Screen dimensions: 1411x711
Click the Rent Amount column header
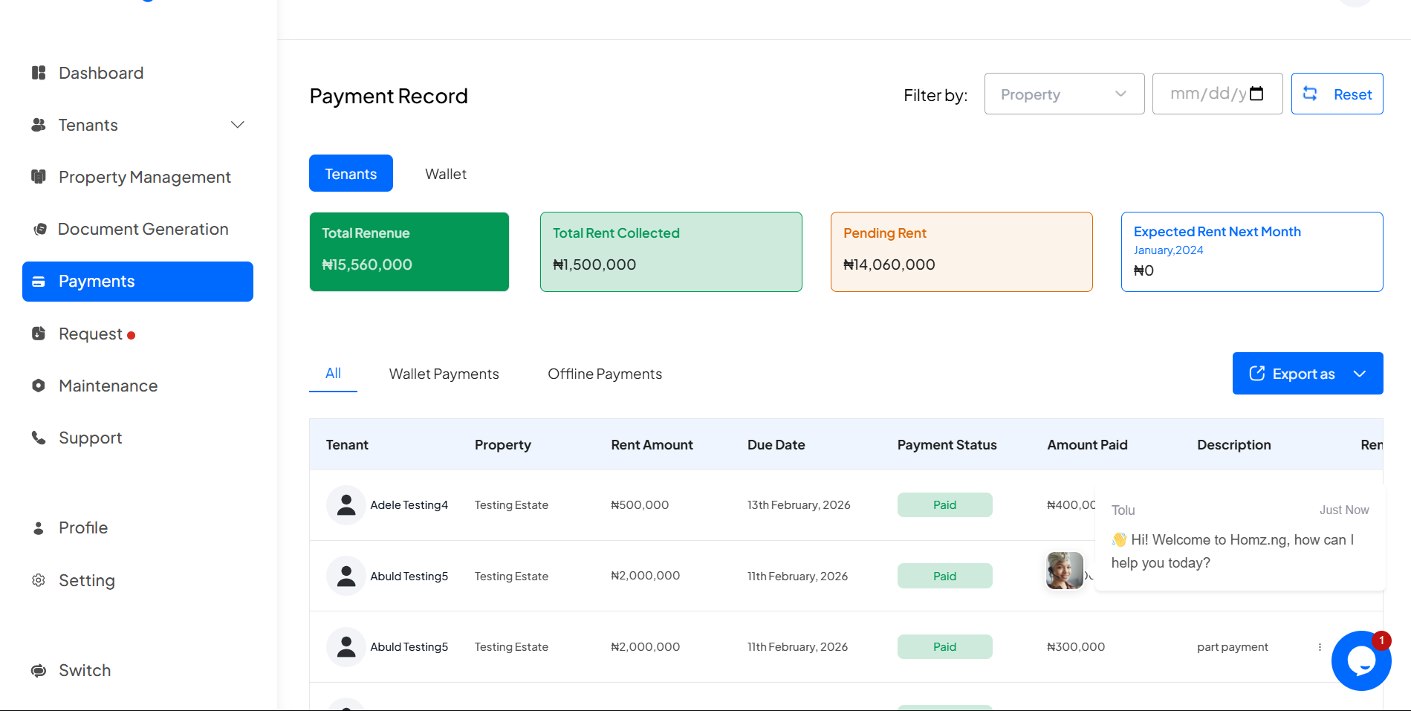click(652, 445)
